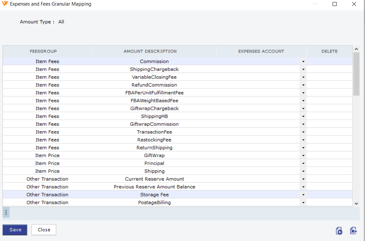
Task: Open expenses account dropdown for VariableClosingFee
Action: pyautogui.click(x=303, y=77)
